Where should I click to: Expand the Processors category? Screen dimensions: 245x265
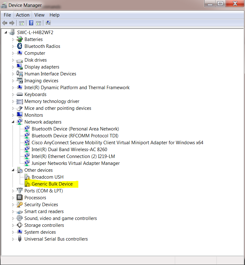13,198
